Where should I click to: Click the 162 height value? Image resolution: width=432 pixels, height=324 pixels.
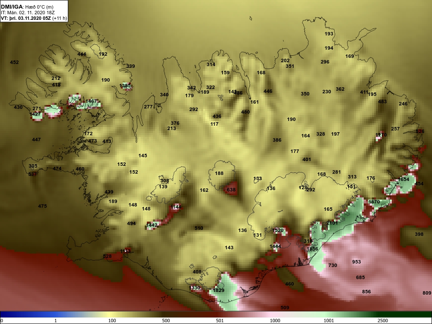coord(204,190)
